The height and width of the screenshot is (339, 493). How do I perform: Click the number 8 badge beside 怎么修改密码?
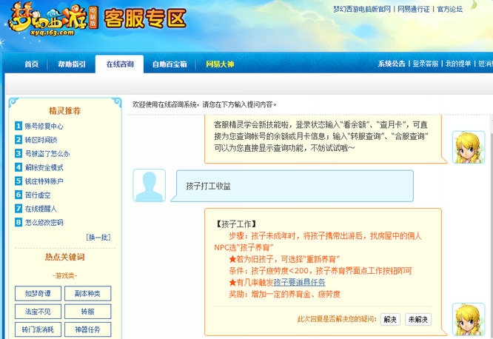point(19,222)
